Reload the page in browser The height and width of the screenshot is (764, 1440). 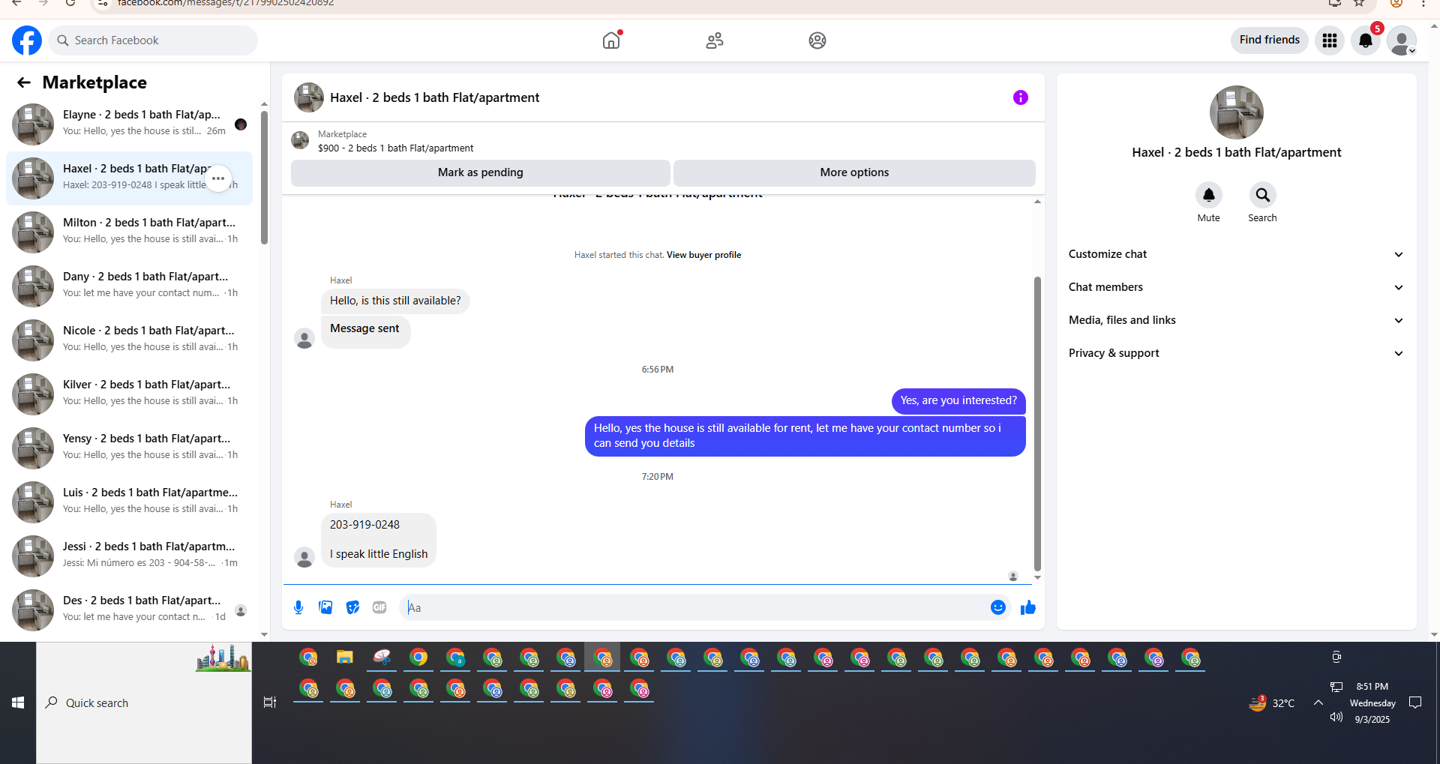70,3
